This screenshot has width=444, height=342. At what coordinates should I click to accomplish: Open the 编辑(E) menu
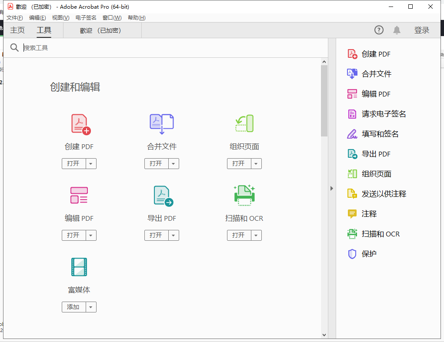[x=37, y=18]
